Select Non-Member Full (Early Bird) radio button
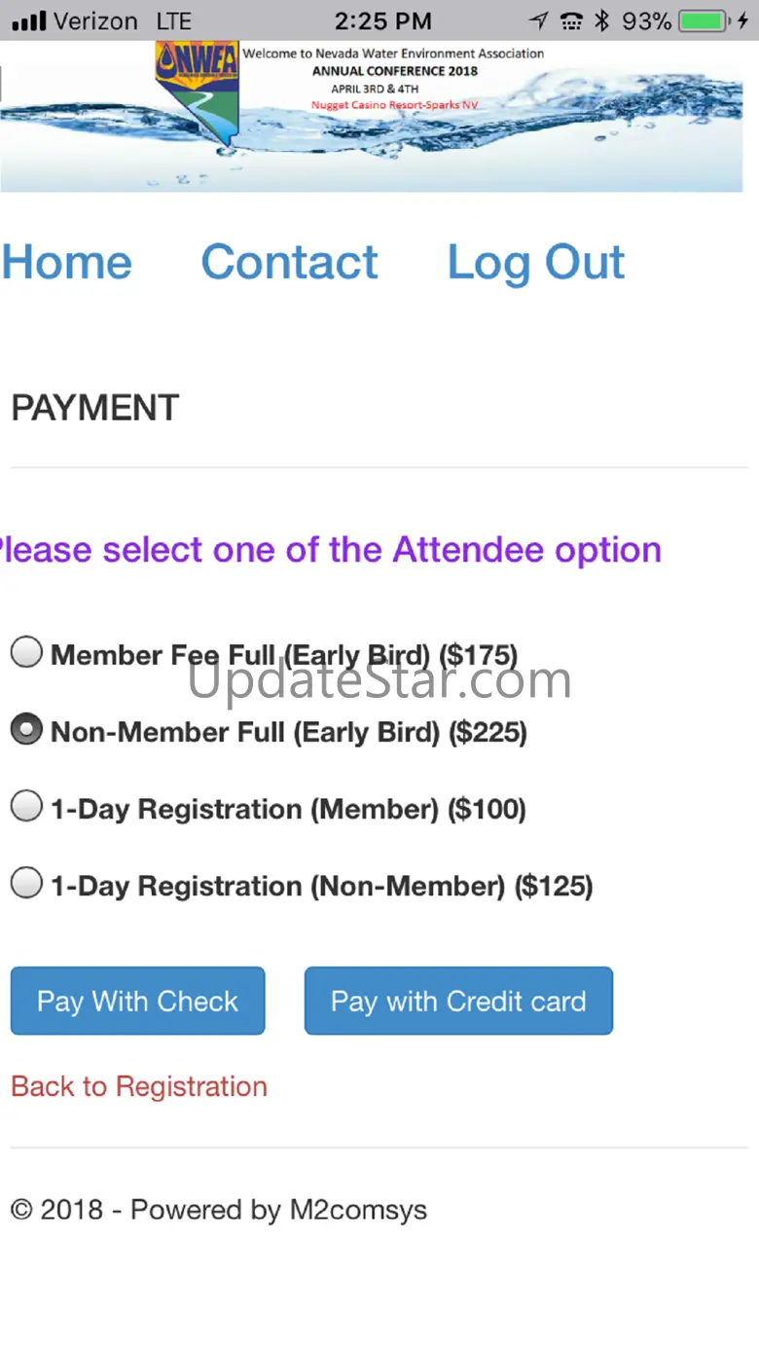759x1350 pixels. 26,729
